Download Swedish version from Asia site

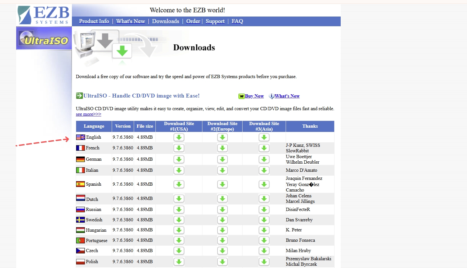click(264, 220)
